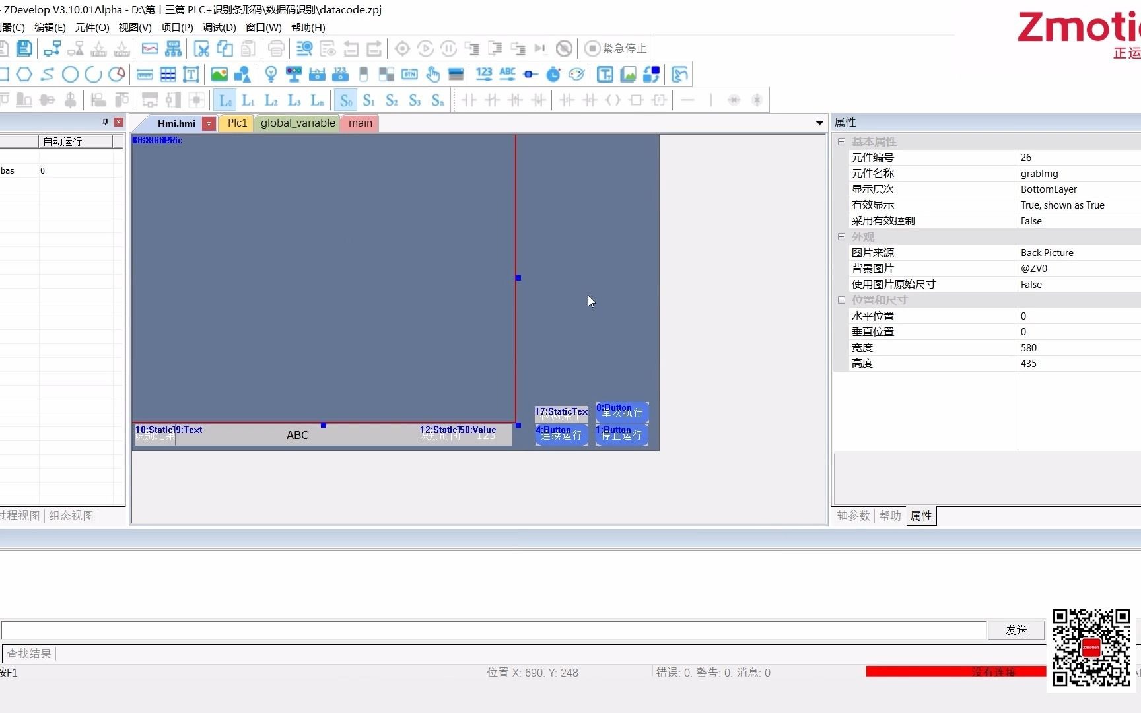Click the Find/search icon in toolbar
This screenshot has height=713, width=1141.
[x=304, y=48]
